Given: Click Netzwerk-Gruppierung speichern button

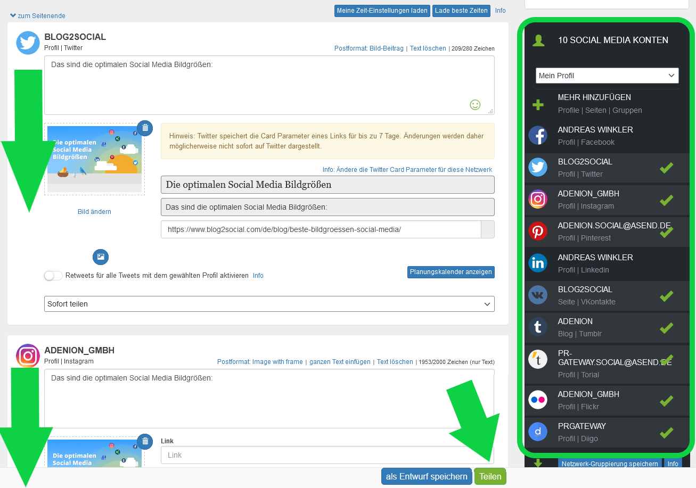Looking at the screenshot, I should (x=610, y=464).
